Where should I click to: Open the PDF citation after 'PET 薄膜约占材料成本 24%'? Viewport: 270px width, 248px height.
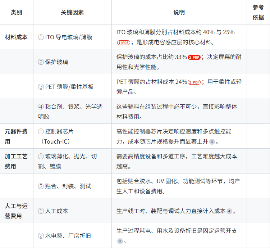click(194, 82)
